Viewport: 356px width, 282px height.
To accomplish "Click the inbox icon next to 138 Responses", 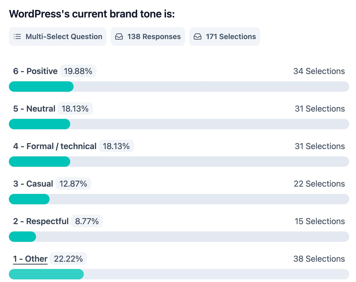I will click(119, 36).
